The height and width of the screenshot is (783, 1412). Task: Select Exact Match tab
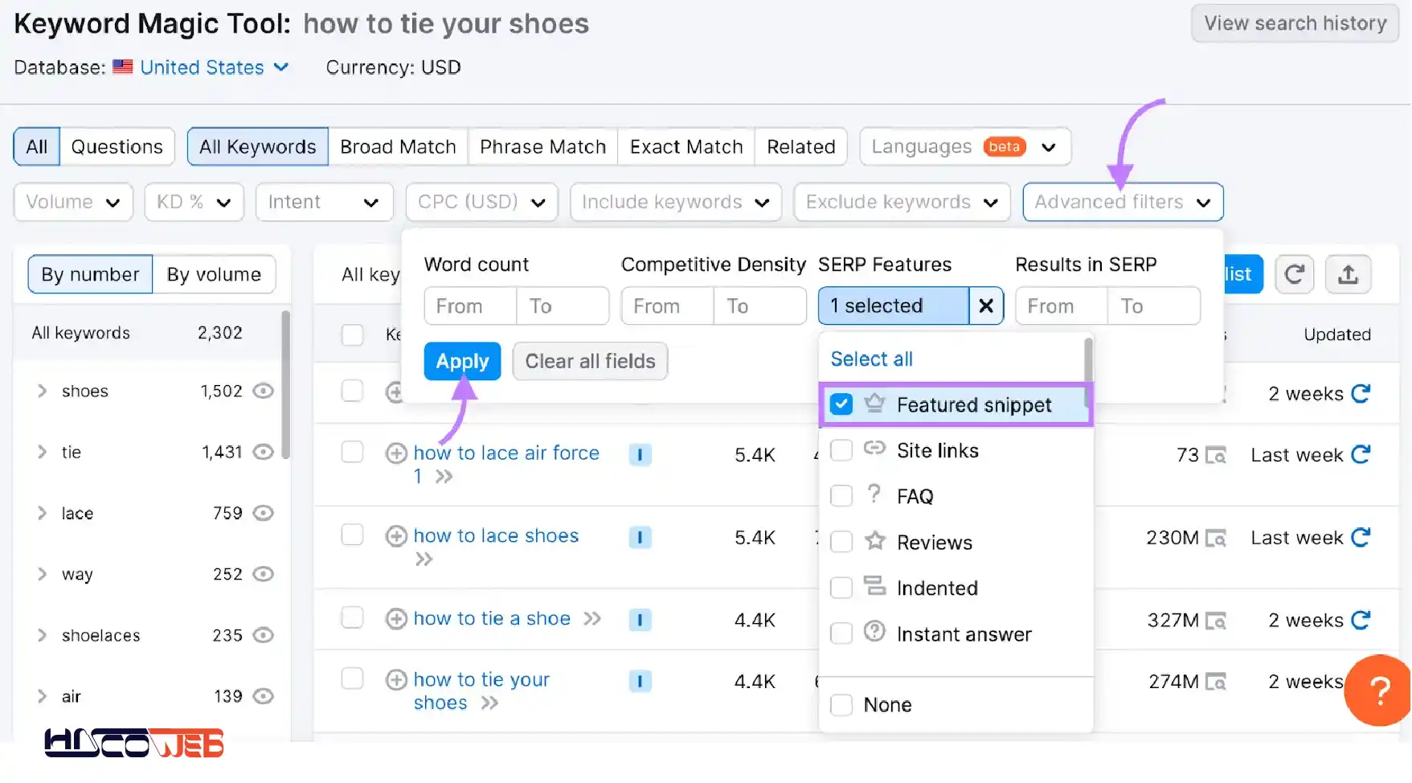[686, 147]
